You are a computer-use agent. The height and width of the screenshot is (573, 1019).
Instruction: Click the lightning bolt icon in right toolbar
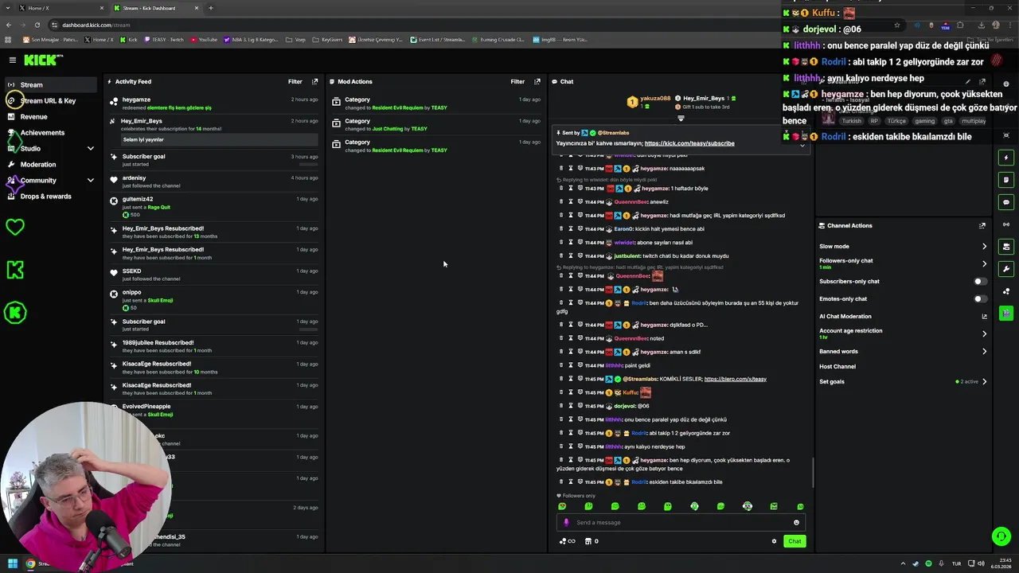pyautogui.click(x=1006, y=158)
